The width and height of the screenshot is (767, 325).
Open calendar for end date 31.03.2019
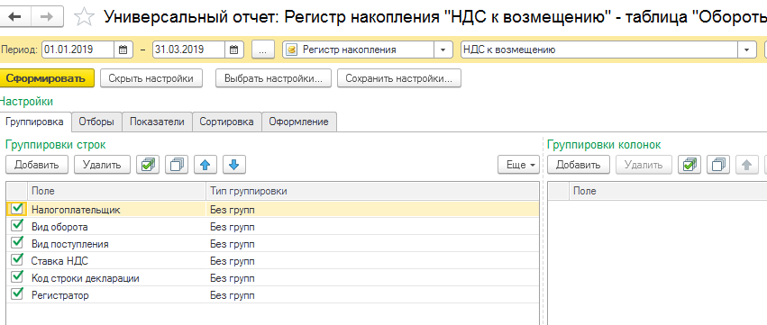(233, 50)
